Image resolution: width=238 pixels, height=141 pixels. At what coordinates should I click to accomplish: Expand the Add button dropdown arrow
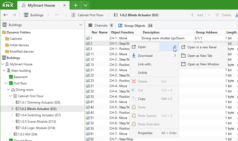click(x=209, y=15)
